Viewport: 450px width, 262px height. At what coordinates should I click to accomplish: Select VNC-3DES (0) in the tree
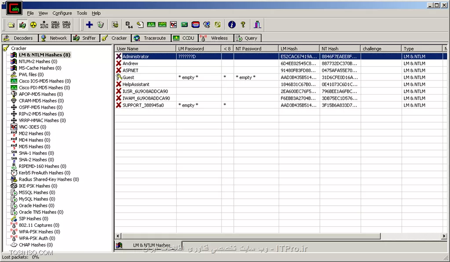[x=33, y=127]
